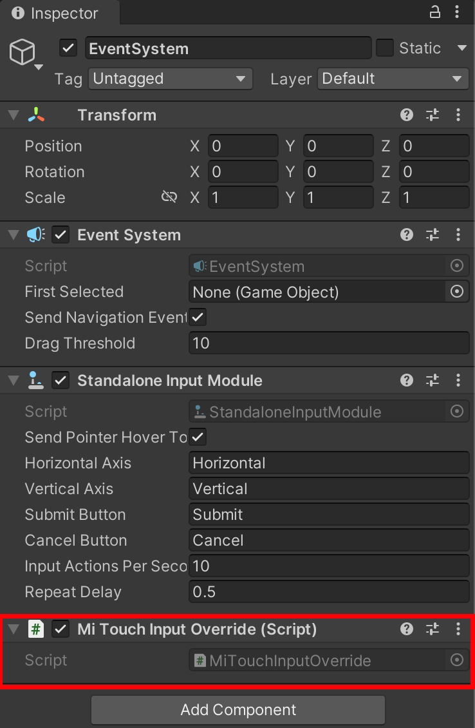475x728 pixels.
Task: Click scale constrain proportions link icon
Action: coord(169,197)
